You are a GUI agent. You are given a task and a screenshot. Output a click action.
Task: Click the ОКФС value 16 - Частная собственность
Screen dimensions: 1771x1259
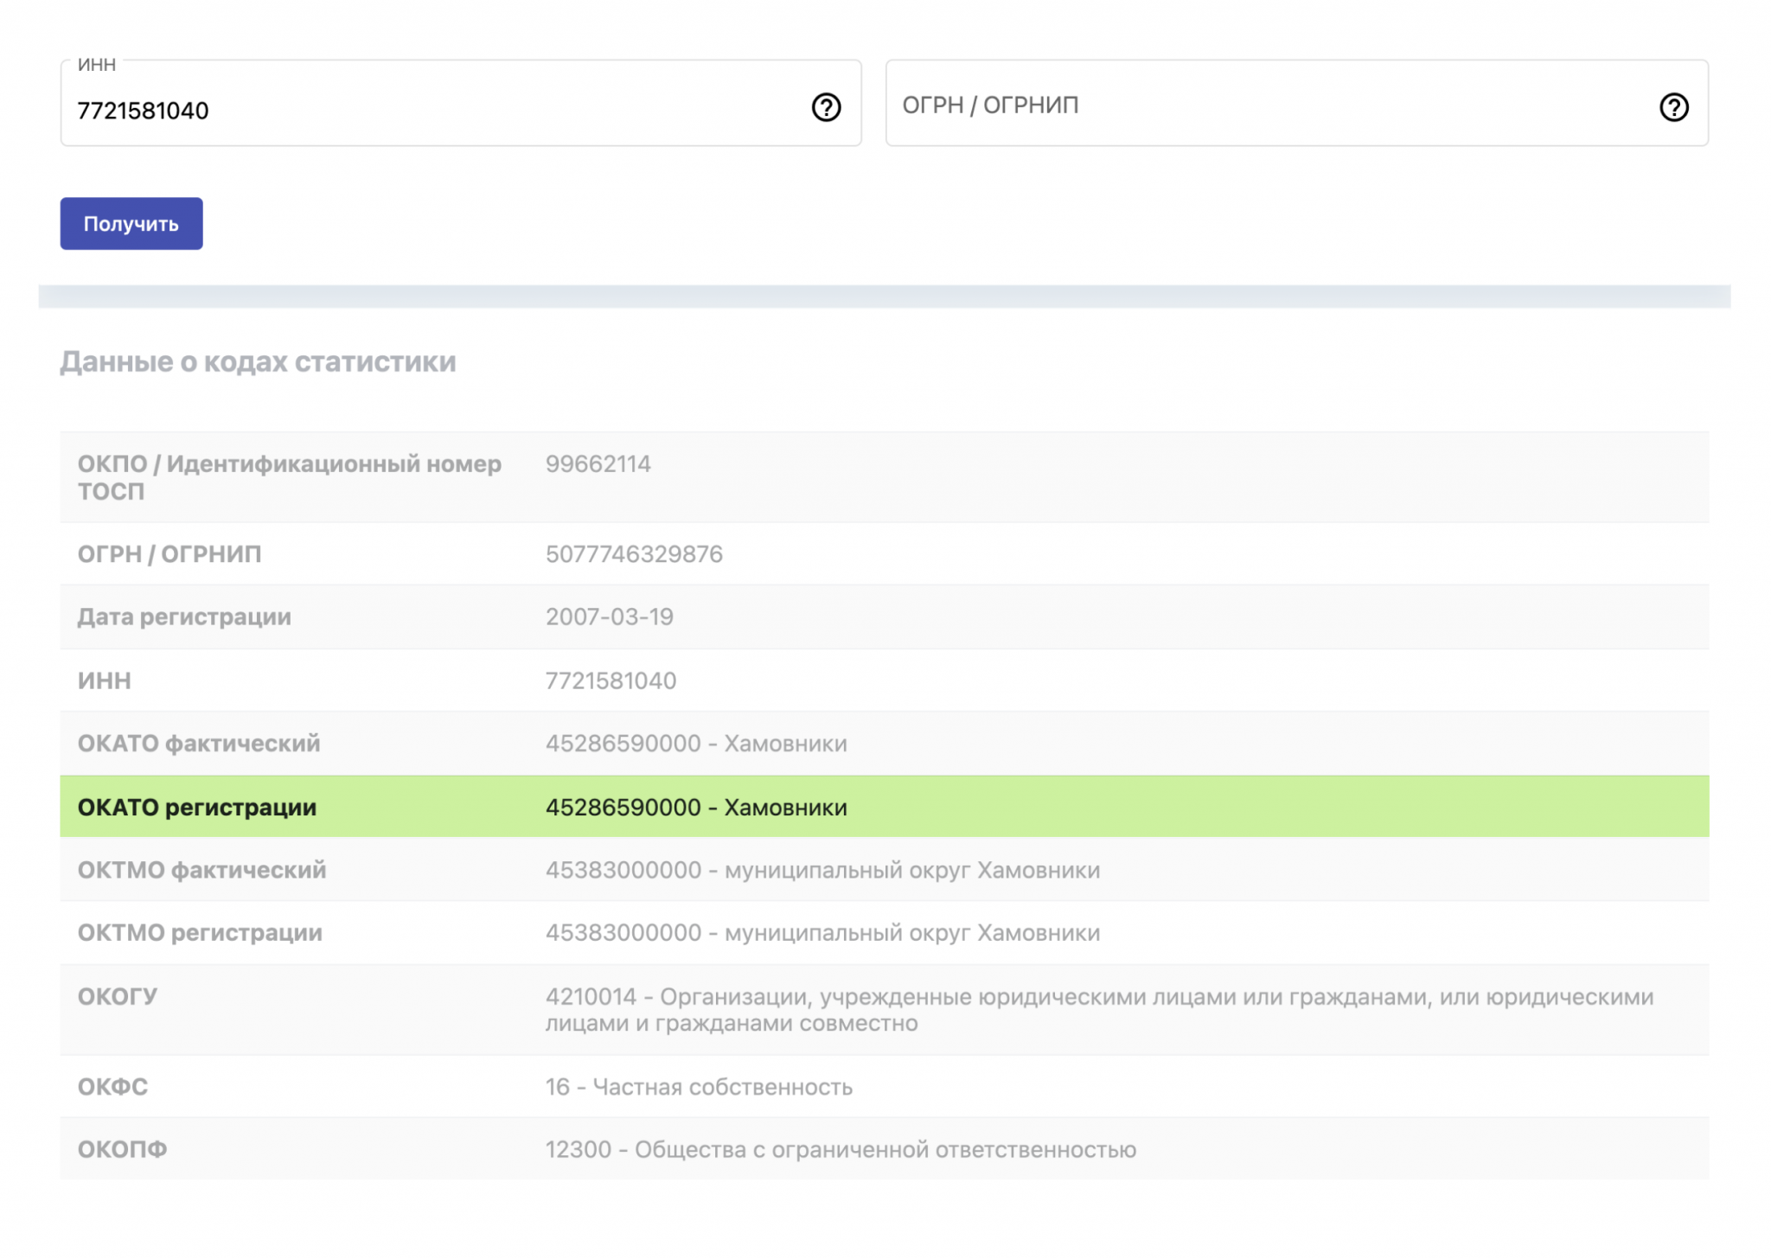pos(699,1087)
